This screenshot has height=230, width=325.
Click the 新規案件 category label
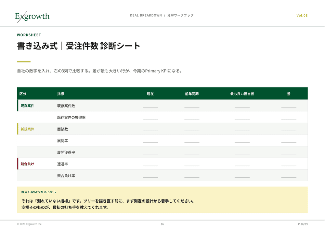pos(27,129)
